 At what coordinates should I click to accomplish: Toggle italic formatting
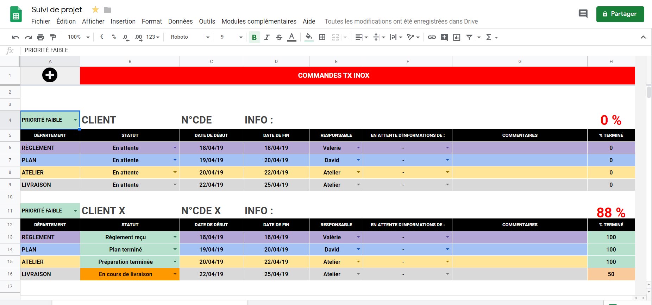(x=267, y=37)
